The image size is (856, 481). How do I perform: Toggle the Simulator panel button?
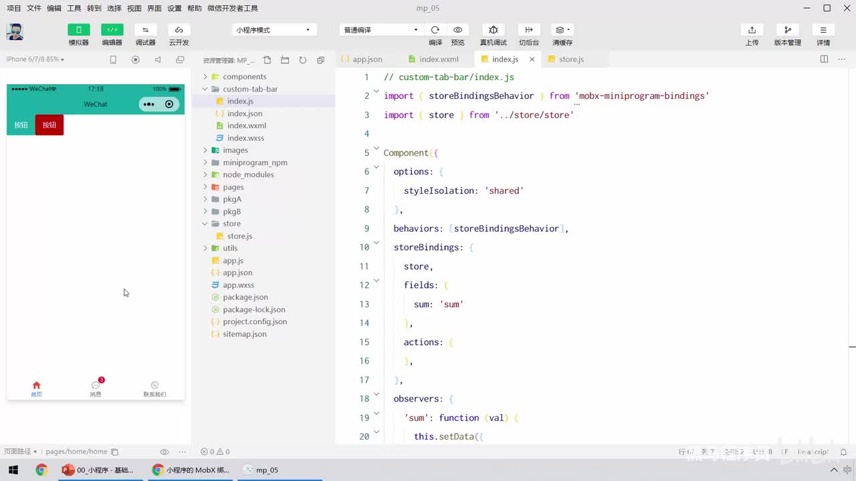(x=79, y=30)
